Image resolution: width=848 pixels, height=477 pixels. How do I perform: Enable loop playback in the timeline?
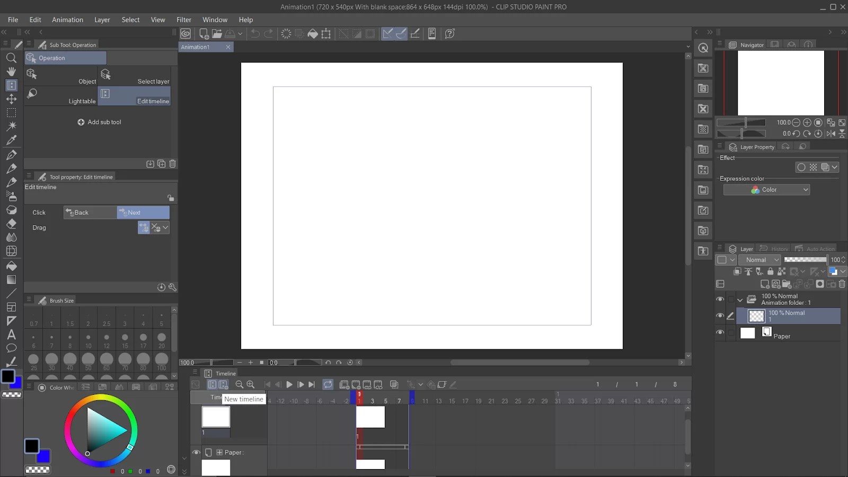[x=328, y=385]
